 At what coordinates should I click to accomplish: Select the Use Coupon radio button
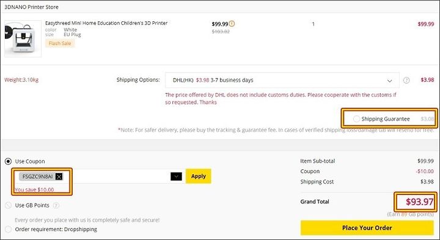coord(9,161)
